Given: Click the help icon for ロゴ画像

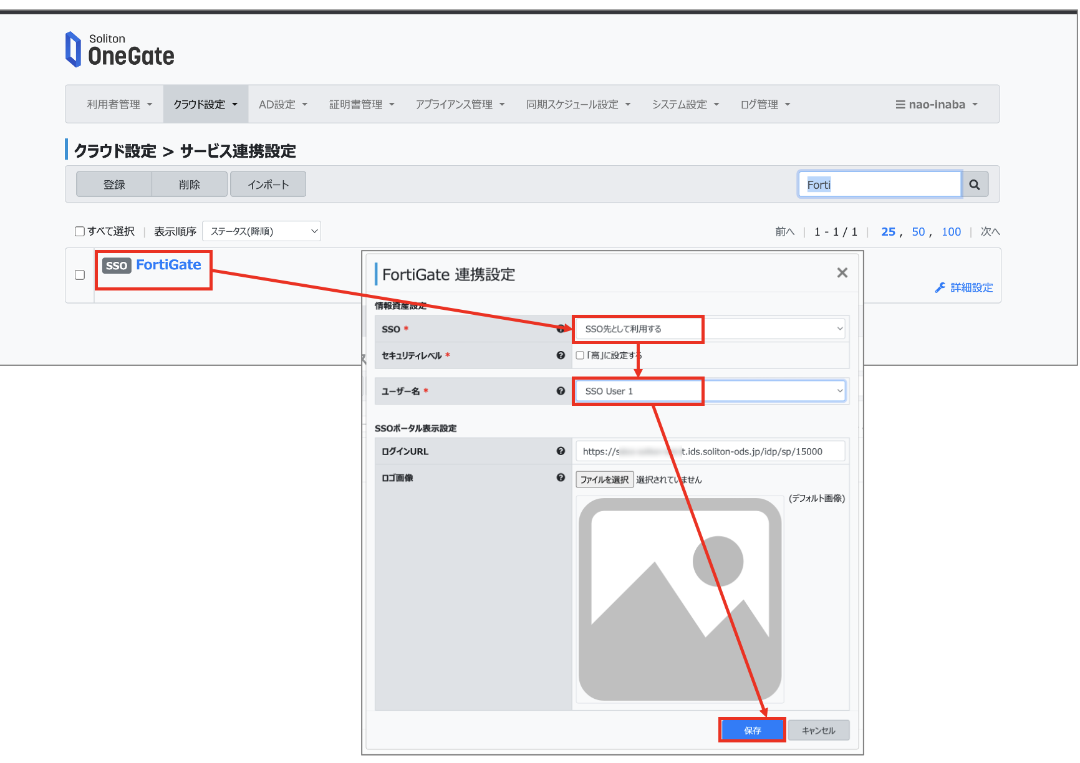Looking at the screenshot, I should (561, 477).
